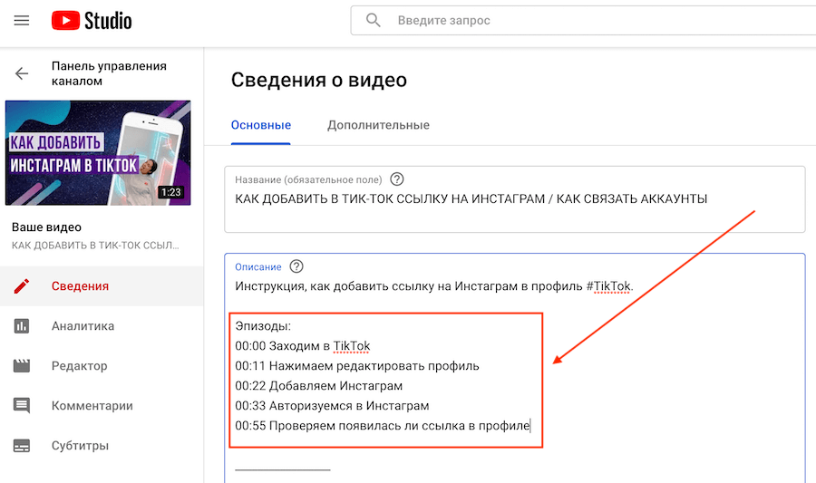
Task: Open channel dashboard link 'Панель управления каналом'
Action: (x=109, y=73)
